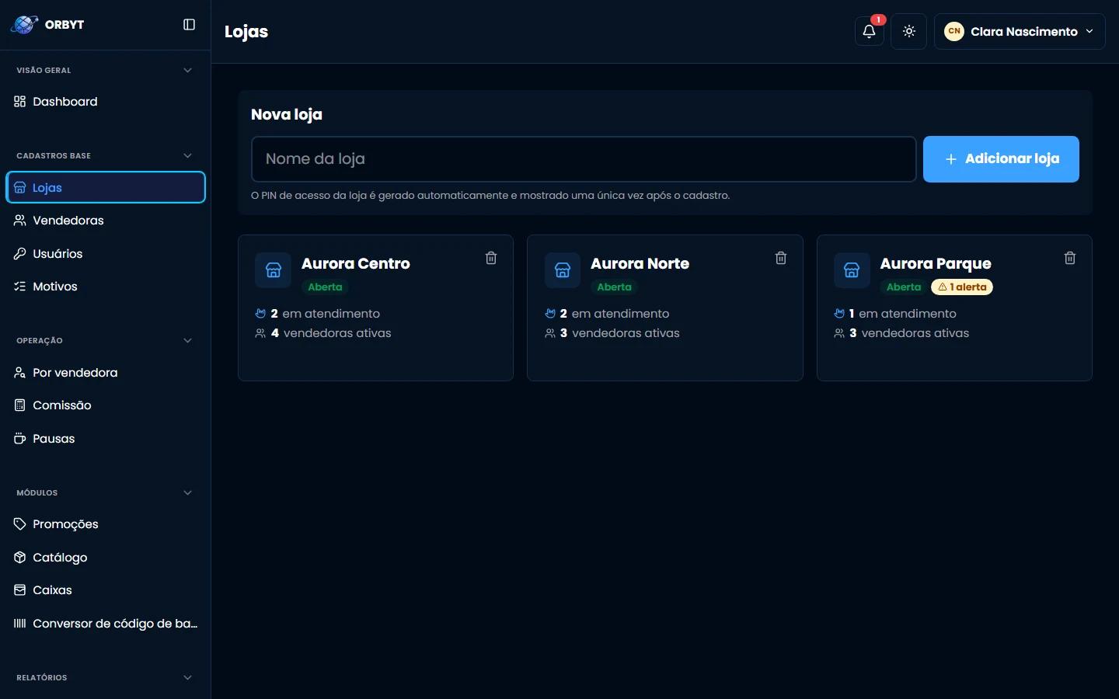1119x699 pixels.
Task: Click the ORBYT planet logo
Action: tap(24, 25)
